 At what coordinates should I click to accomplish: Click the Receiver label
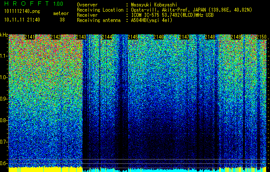click(x=87, y=15)
